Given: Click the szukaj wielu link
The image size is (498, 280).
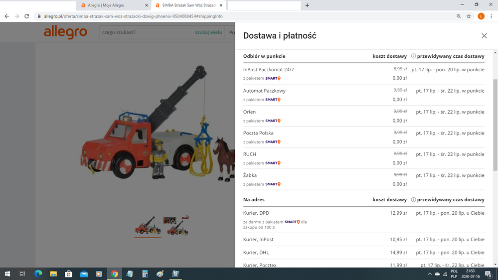Looking at the screenshot, I should 208,32.
